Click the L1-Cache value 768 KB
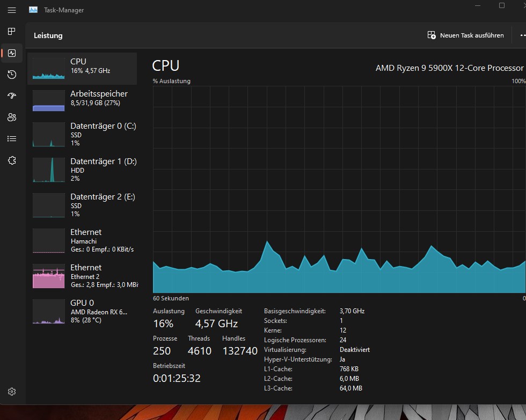The width and height of the screenshot is (526, 420). [349, 369]
